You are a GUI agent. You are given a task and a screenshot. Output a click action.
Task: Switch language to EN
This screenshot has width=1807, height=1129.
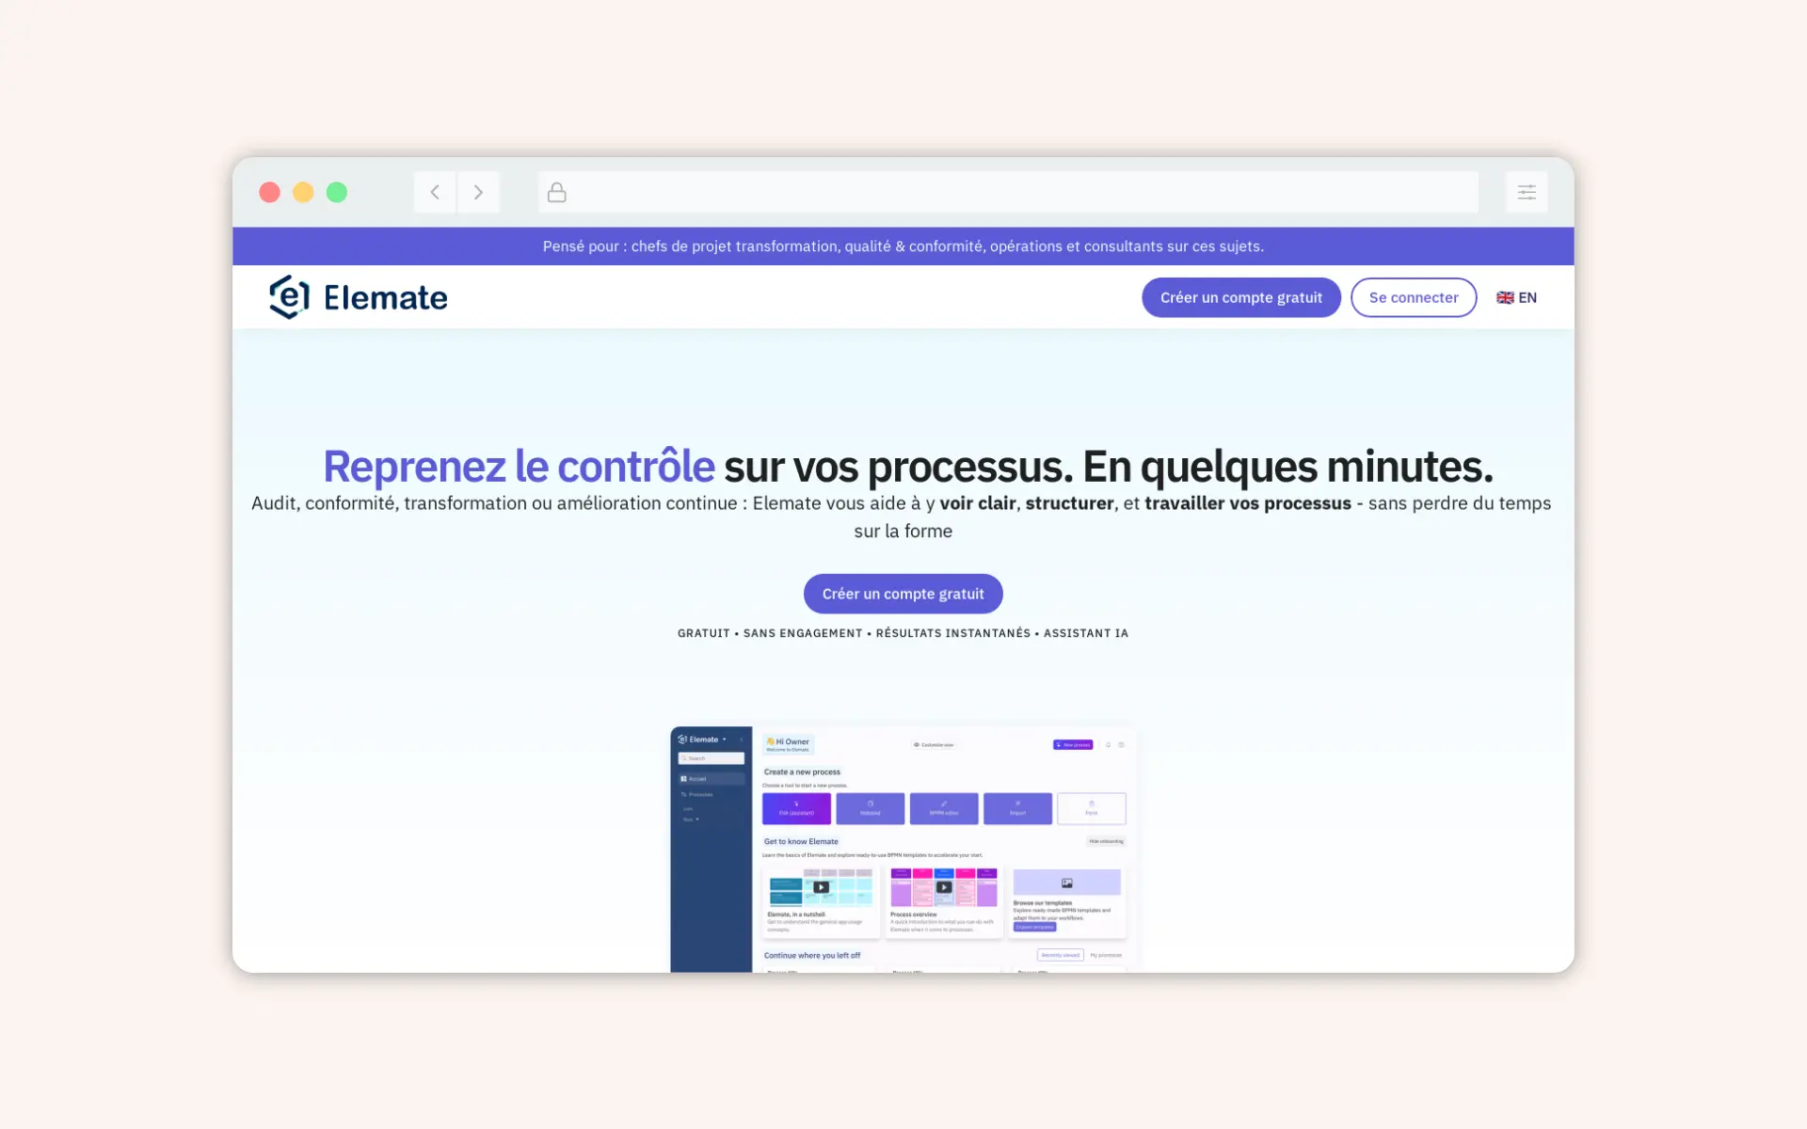pyautogui.click(x=1527, y=297)
